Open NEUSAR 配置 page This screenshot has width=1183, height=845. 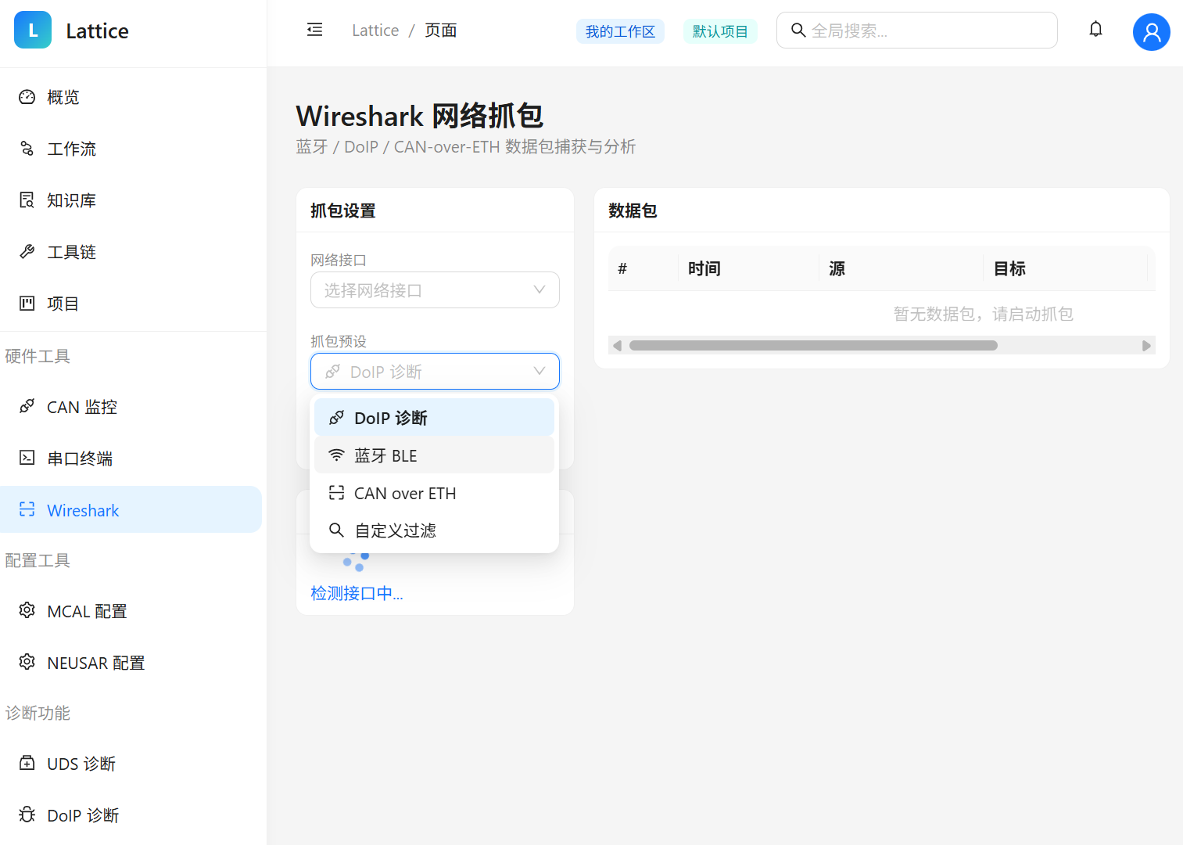coord(131,663)
